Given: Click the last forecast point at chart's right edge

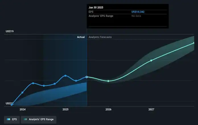Looking at the screenshot, I should 194,43.
